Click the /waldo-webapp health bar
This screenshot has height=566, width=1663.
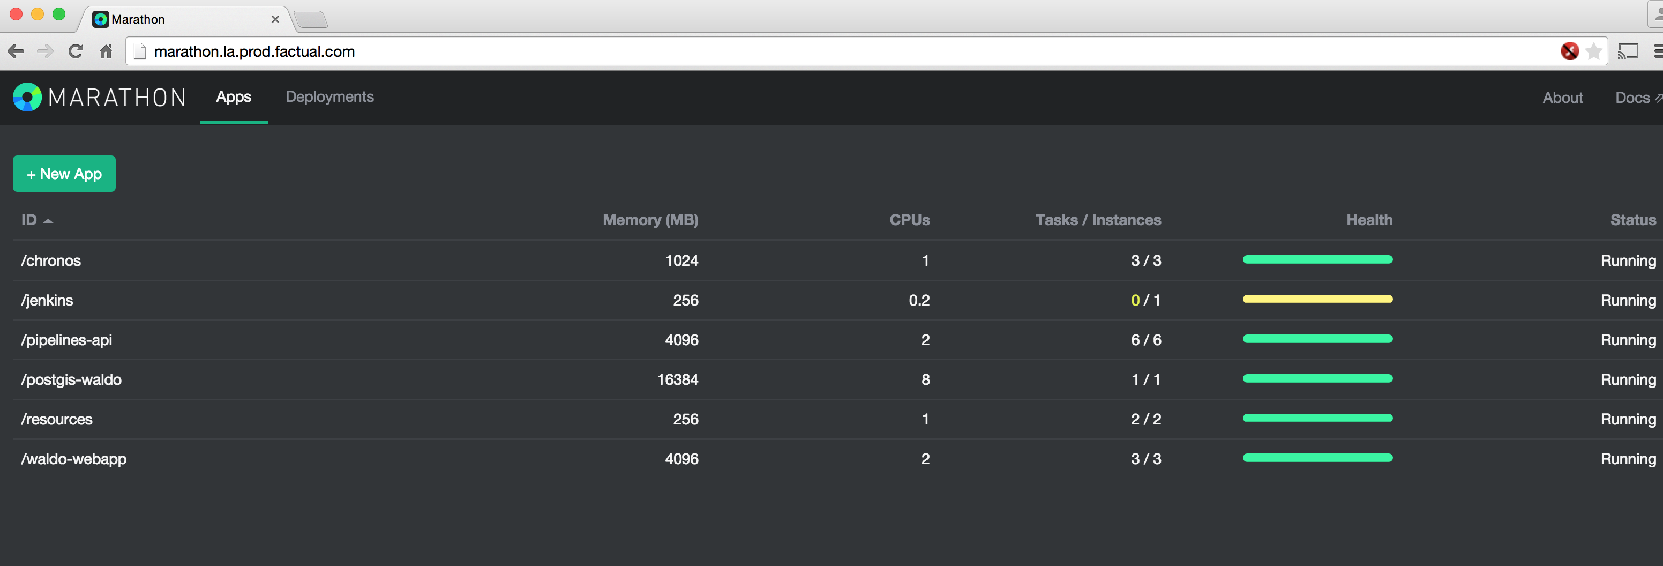click(1317, 457)
